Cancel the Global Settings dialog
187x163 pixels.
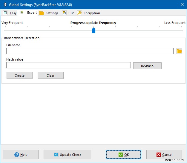[164, 155]
